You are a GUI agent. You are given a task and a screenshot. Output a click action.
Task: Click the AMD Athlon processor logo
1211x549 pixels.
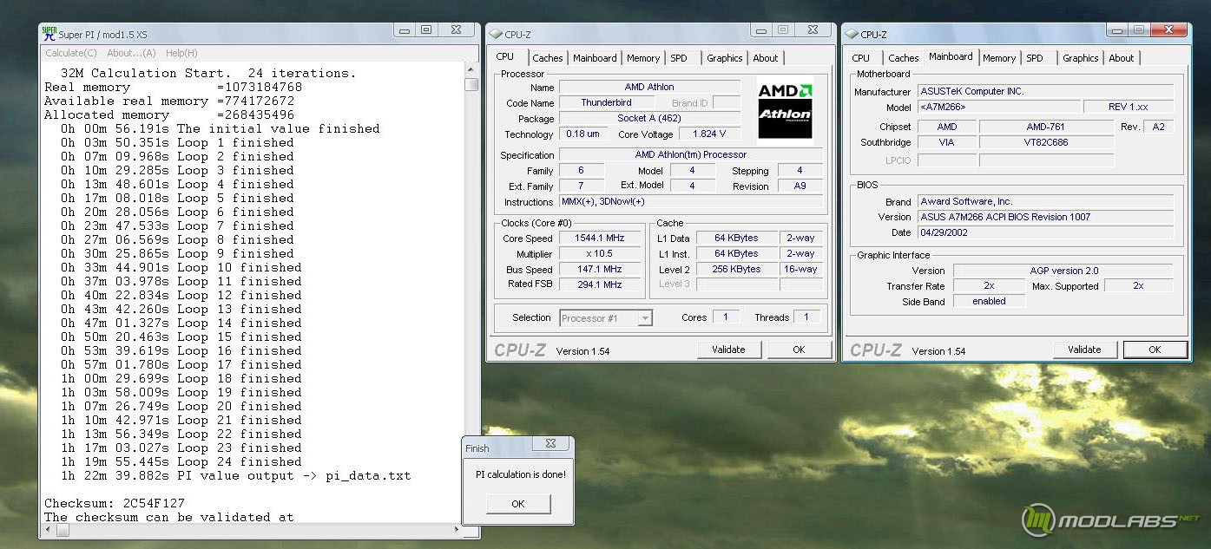pos(785,110)
